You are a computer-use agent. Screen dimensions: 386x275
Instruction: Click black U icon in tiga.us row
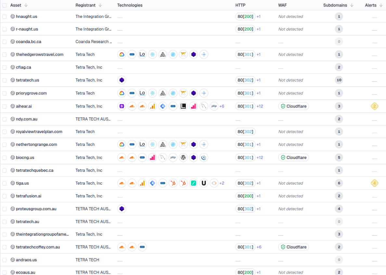pyautogui.click(x=204, y=183)
